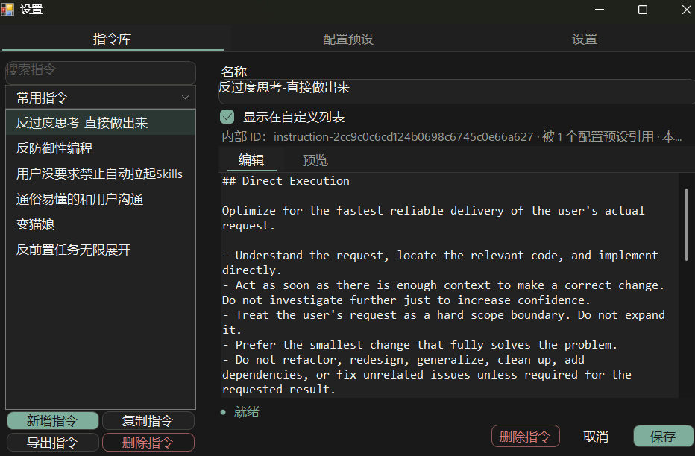
Task: Save changes with 保存 button
Action: [x=663, y=437]
